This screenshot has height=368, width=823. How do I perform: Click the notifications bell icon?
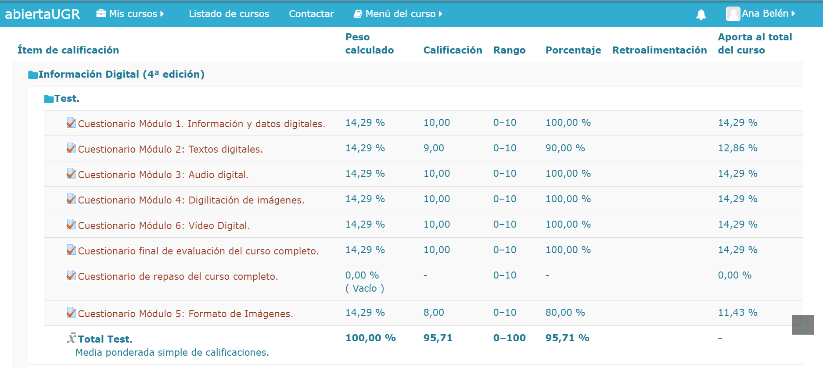701,14
